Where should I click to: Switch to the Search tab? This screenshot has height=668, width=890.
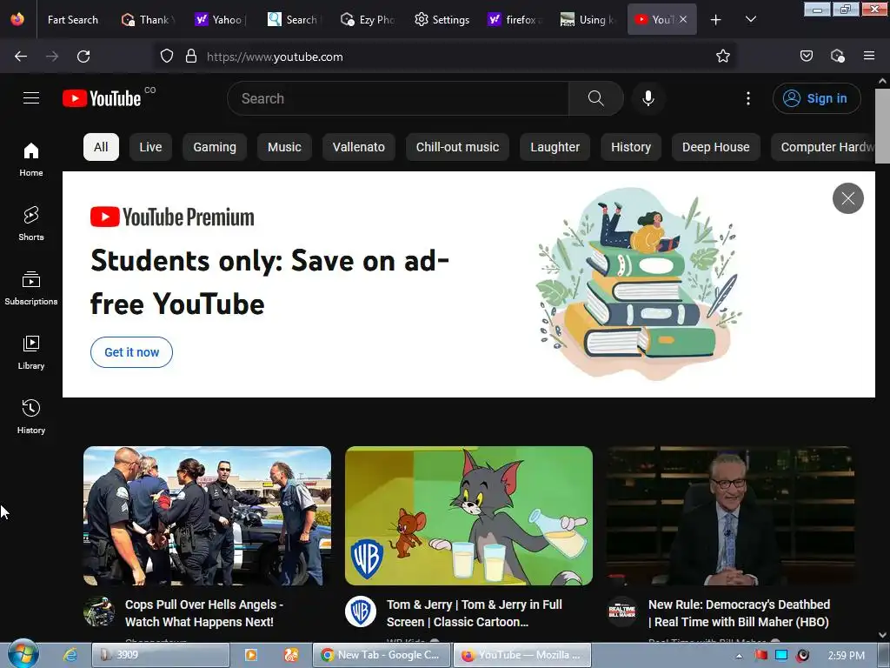293,20
